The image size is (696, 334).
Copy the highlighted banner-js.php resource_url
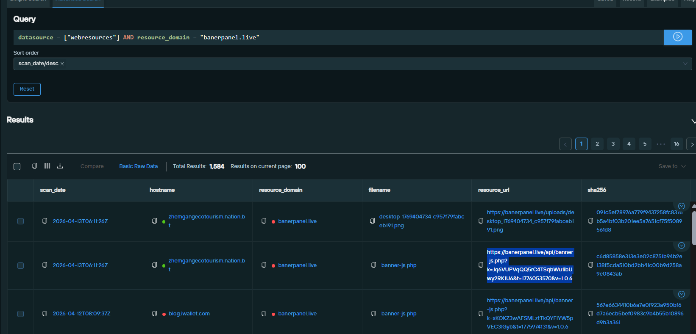tap(481, 265)
